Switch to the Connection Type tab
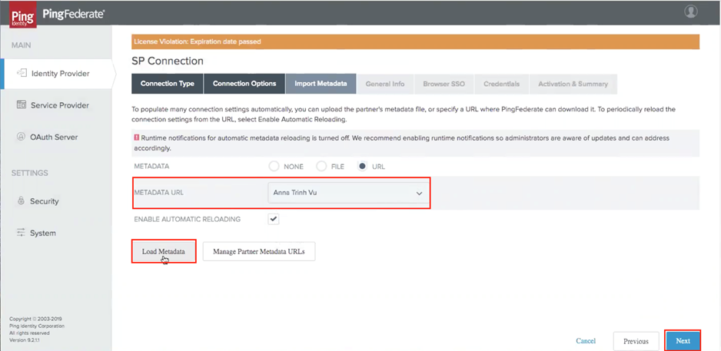This screenshot has width=721, height=351. (167, 84)
